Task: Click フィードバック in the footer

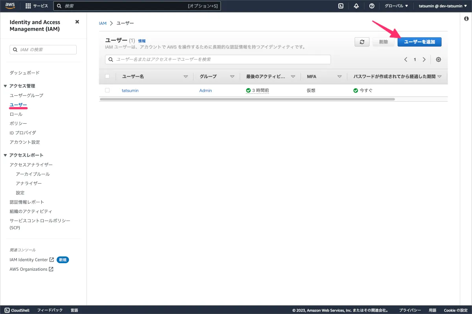Action: [x=50, y=310]
